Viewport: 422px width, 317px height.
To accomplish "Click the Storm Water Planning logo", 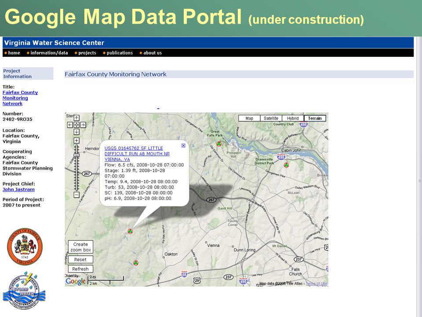I will coord(24,291).
